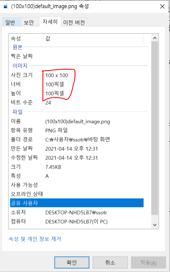The width and height of the screenshot is (170, 272).
Task: Click the 비트 수준 row label
Action: pyautogui.click(x=22, y=102)
